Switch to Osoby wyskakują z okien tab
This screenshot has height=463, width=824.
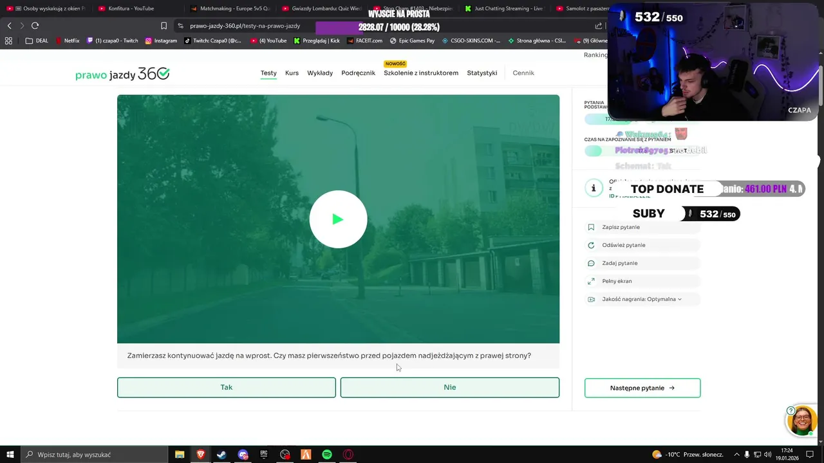[46, 8]
